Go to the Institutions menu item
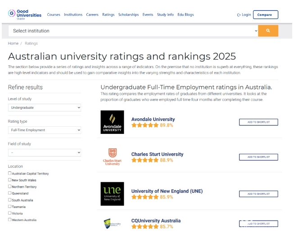294x235 pixels. pyautogui.click(x=73, y=14)
